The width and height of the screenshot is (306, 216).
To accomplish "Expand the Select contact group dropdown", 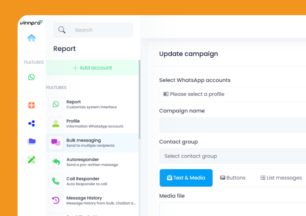I will pos(232,156).
